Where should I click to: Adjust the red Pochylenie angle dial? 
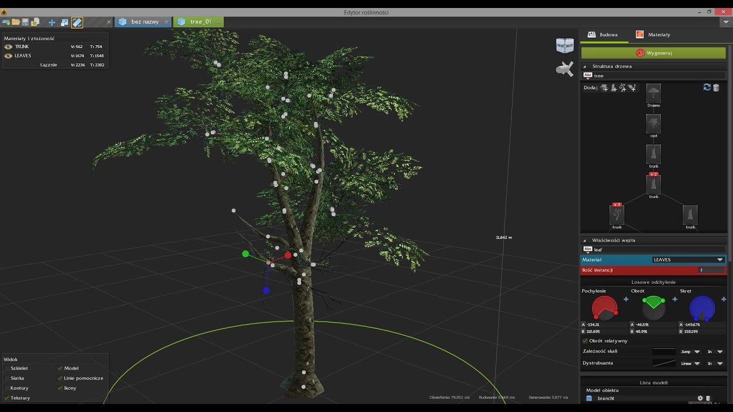point(604,308)
